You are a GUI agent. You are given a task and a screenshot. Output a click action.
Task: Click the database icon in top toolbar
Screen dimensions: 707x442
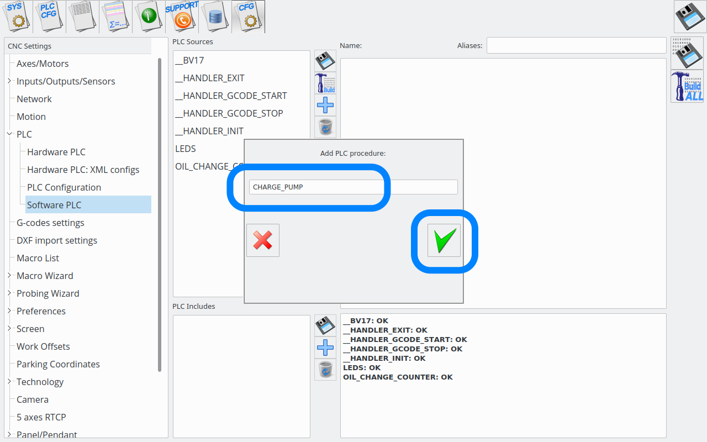(215, 17)
